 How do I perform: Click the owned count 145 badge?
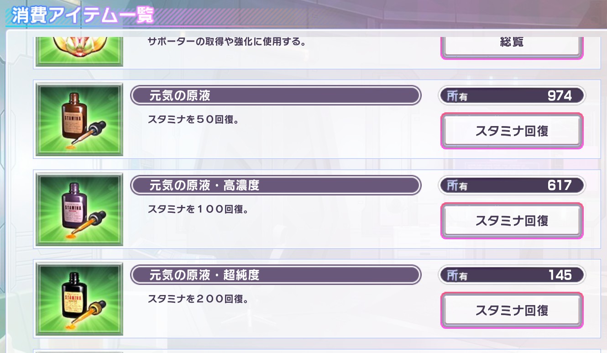point(512,275)
